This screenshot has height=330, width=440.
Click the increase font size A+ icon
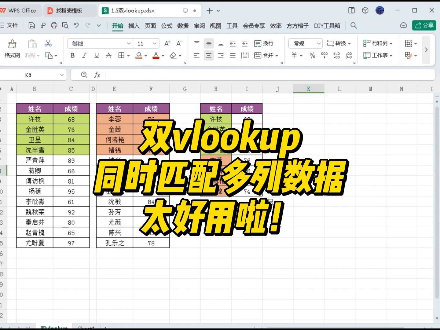click(x=167, y=43)
